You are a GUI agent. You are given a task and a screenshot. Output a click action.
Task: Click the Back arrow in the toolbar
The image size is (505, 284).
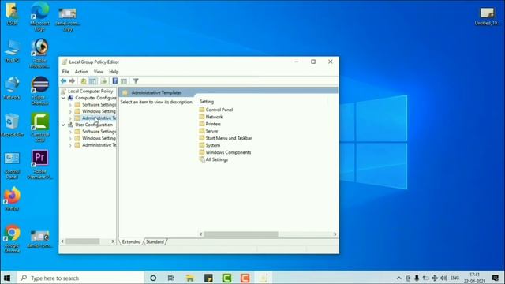63,80
